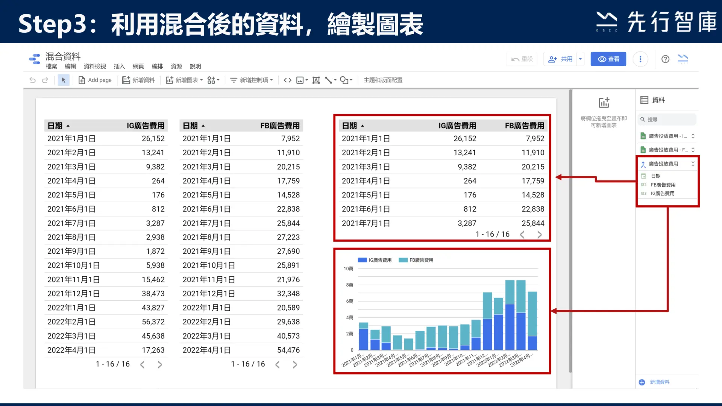Image resolution: width=722 pixels, height=406 pixels.
Task: Open the 資源 menu
Action: (176, 67)
